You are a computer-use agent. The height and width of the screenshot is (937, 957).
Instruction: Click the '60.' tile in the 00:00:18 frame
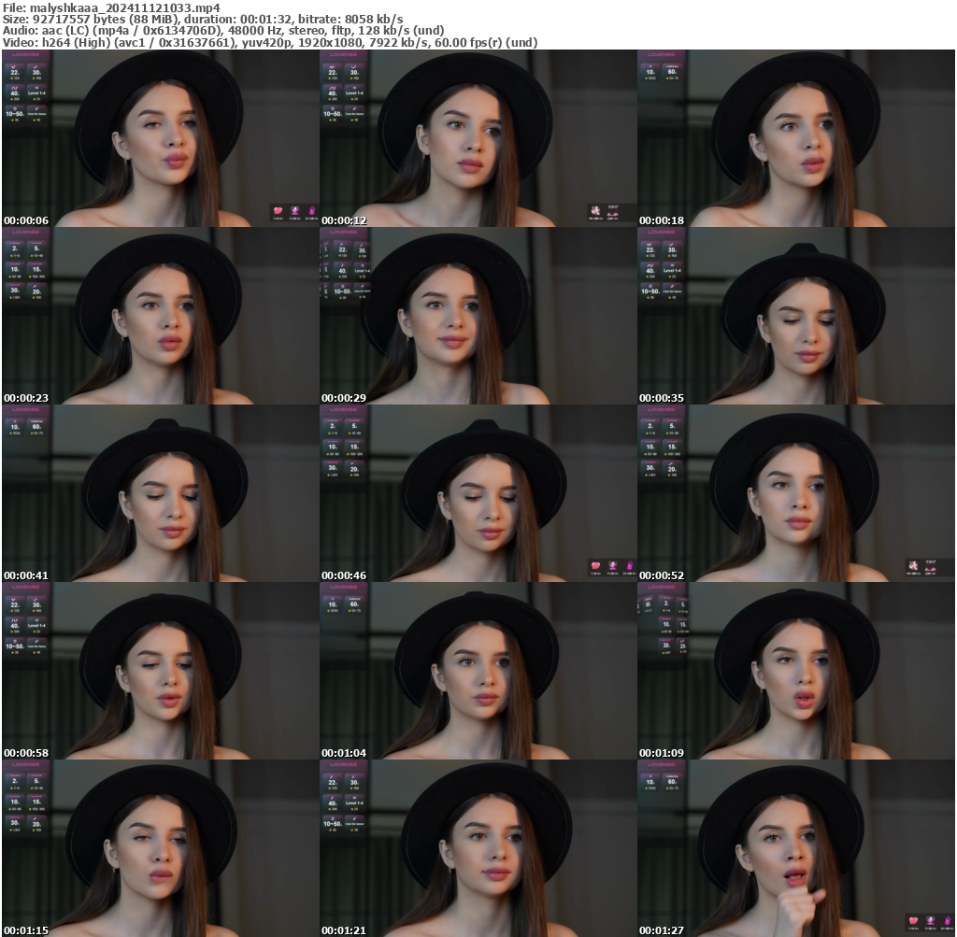672,72
